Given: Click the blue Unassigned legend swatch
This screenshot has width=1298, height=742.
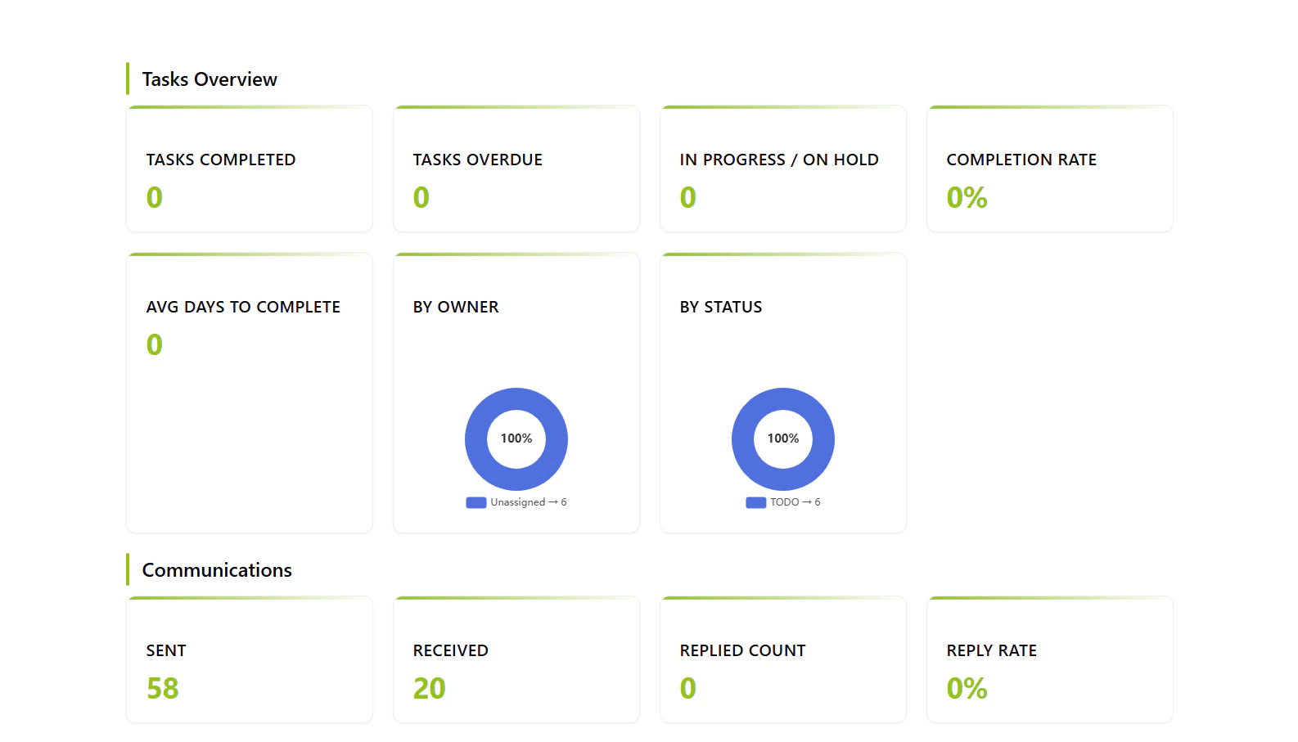Looking at the screenshot, I should [x=475, y=502].
